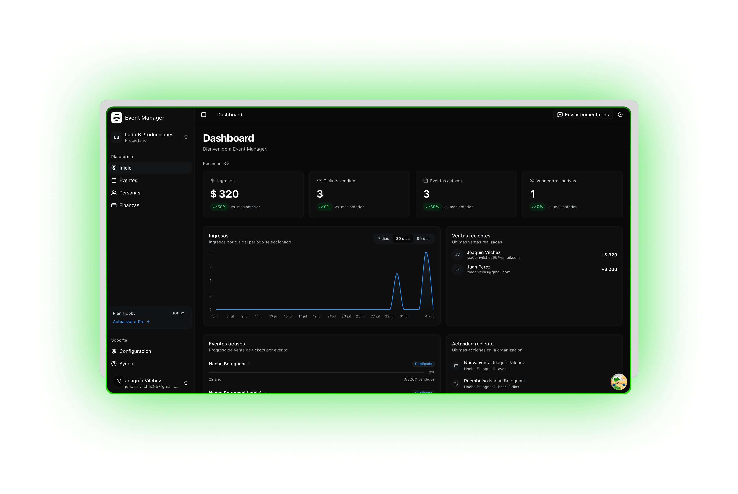Open Joaquín Vilchez sale in Ventas recientes

pos(534,255)
